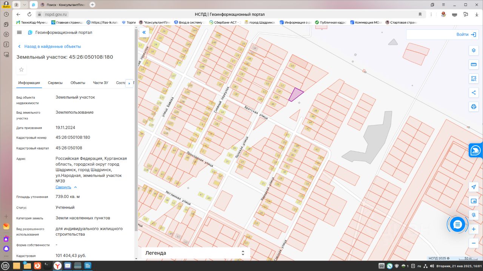Locate my position with arrow icon

pos(474,187)
